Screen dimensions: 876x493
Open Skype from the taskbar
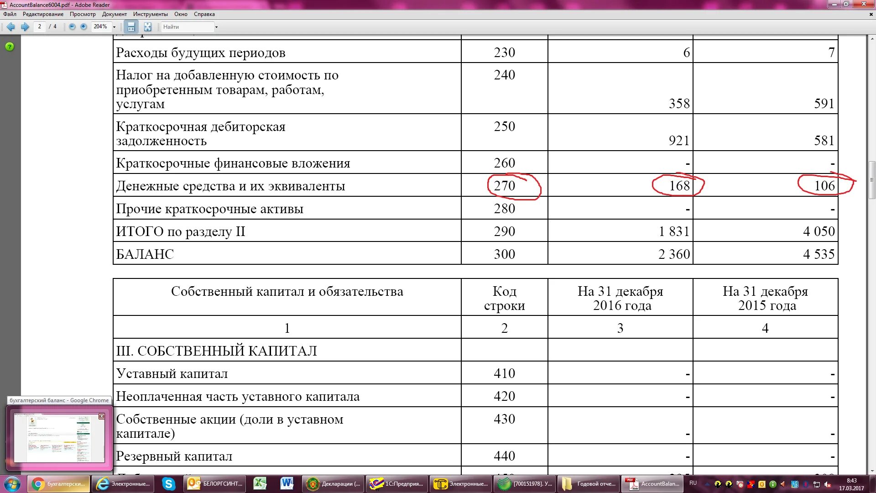(169, 484)
